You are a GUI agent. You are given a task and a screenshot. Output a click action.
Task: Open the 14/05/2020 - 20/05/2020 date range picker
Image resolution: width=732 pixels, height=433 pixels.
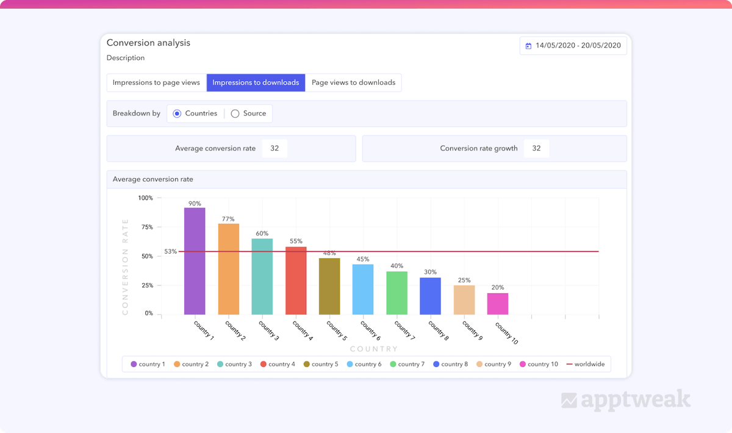coord(573,46)
